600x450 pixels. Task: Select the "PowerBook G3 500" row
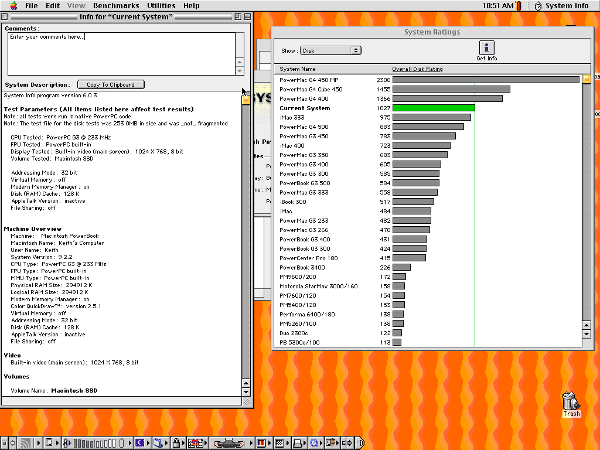pos(428,183)
